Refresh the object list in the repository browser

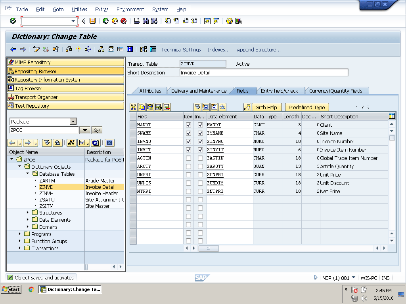(x=95, y=143)
